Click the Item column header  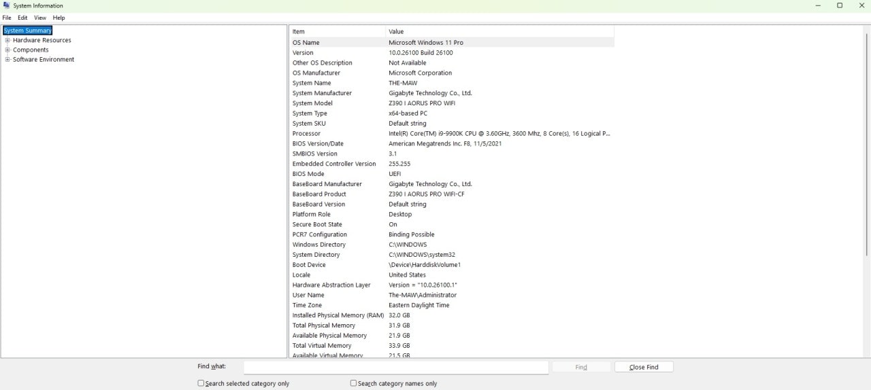pyautogui.click(x=338, y=31)
